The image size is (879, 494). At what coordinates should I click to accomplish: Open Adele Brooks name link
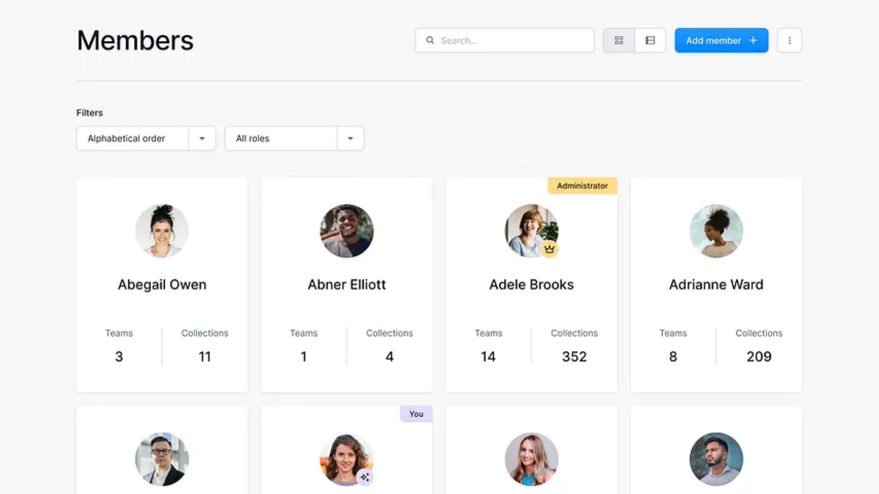click(x=531, y=285)
